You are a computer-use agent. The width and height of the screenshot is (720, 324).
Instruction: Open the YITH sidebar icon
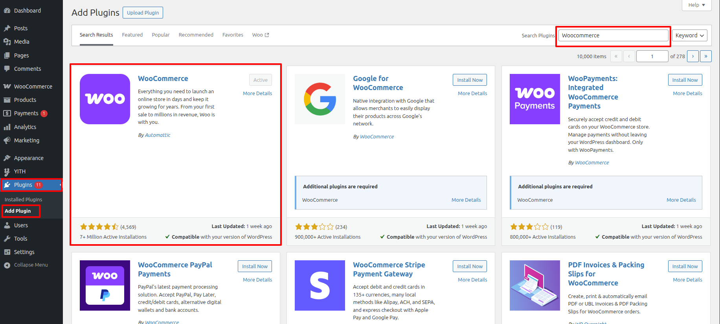point(7,171)
